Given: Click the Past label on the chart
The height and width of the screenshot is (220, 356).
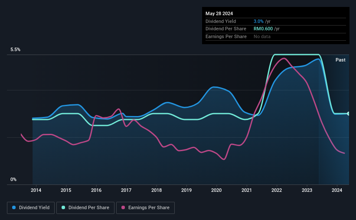Looking at the screenshot, I should (340, 60).
